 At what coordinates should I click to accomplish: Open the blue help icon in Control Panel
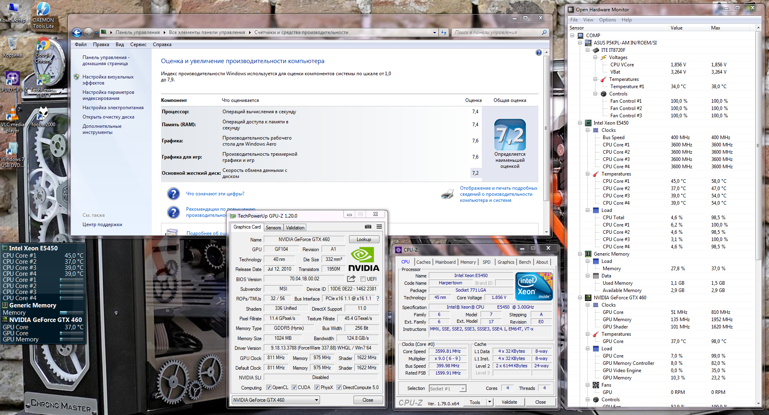538,53
